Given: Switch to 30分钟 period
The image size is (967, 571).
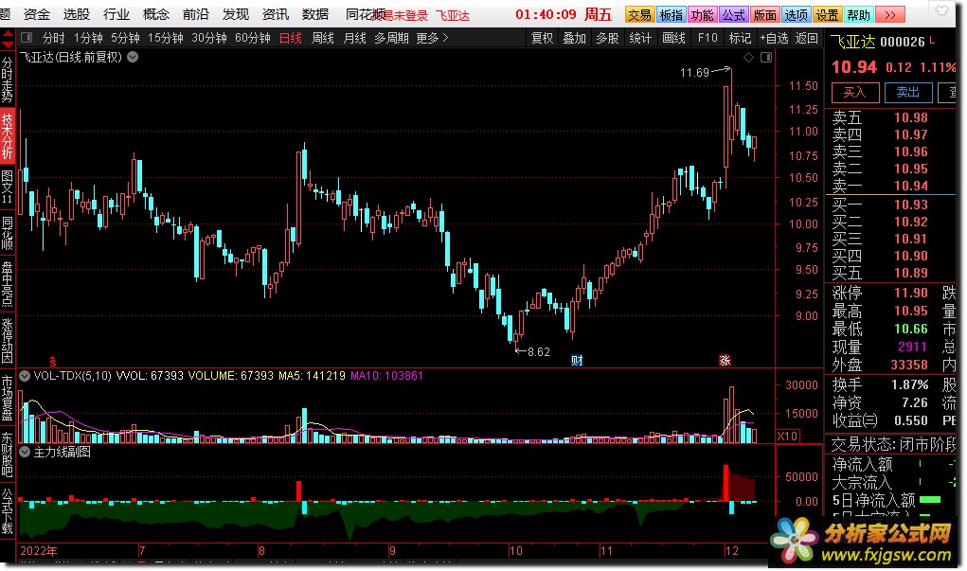Looking at the screenshot, I should (209, 38).
